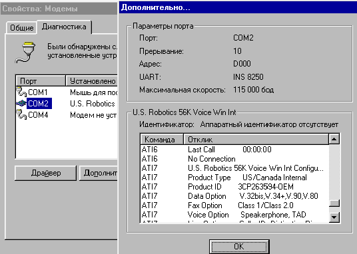Click the COM2 port value in port parameters
The image size is (357, 254).
pyautogui.click(x=243, y=37)
